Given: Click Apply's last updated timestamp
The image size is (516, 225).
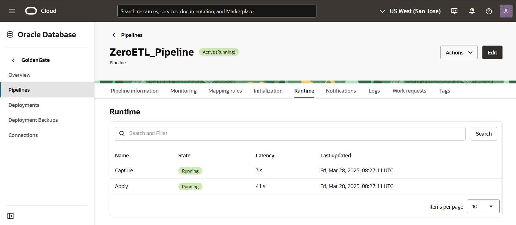Looking at the screenshot, I should pos(357,186).
